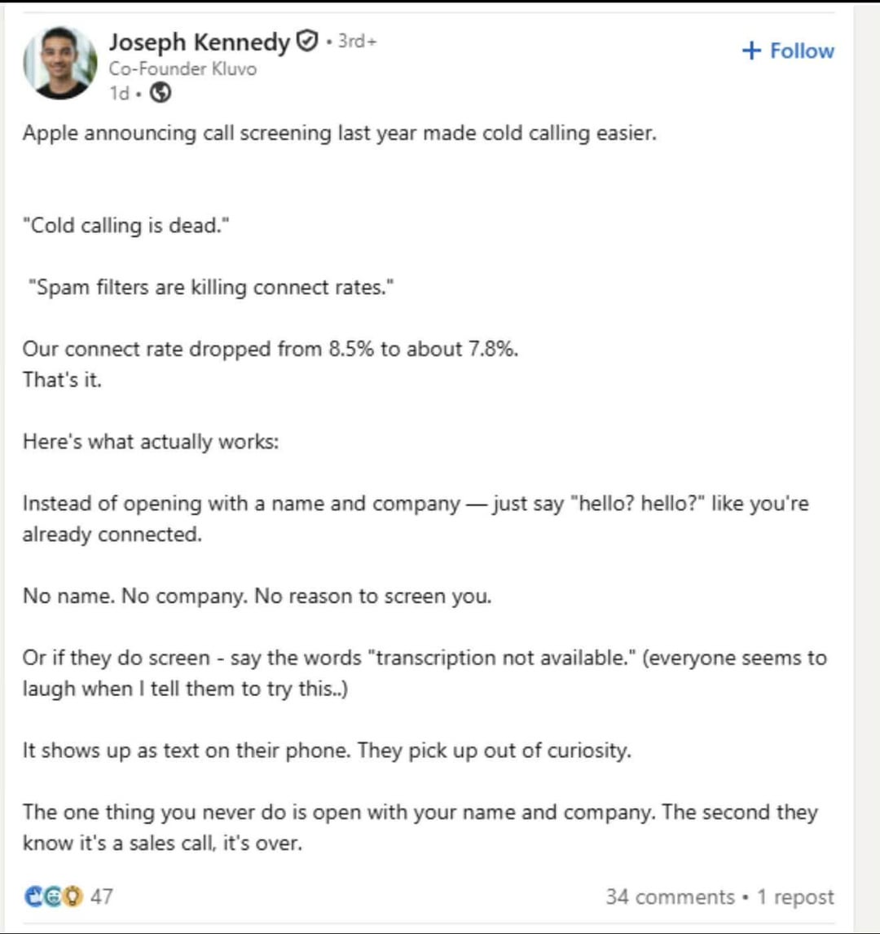Click the 3rd+ connection degree label
880x934 pixels.
tap(357, 41)
